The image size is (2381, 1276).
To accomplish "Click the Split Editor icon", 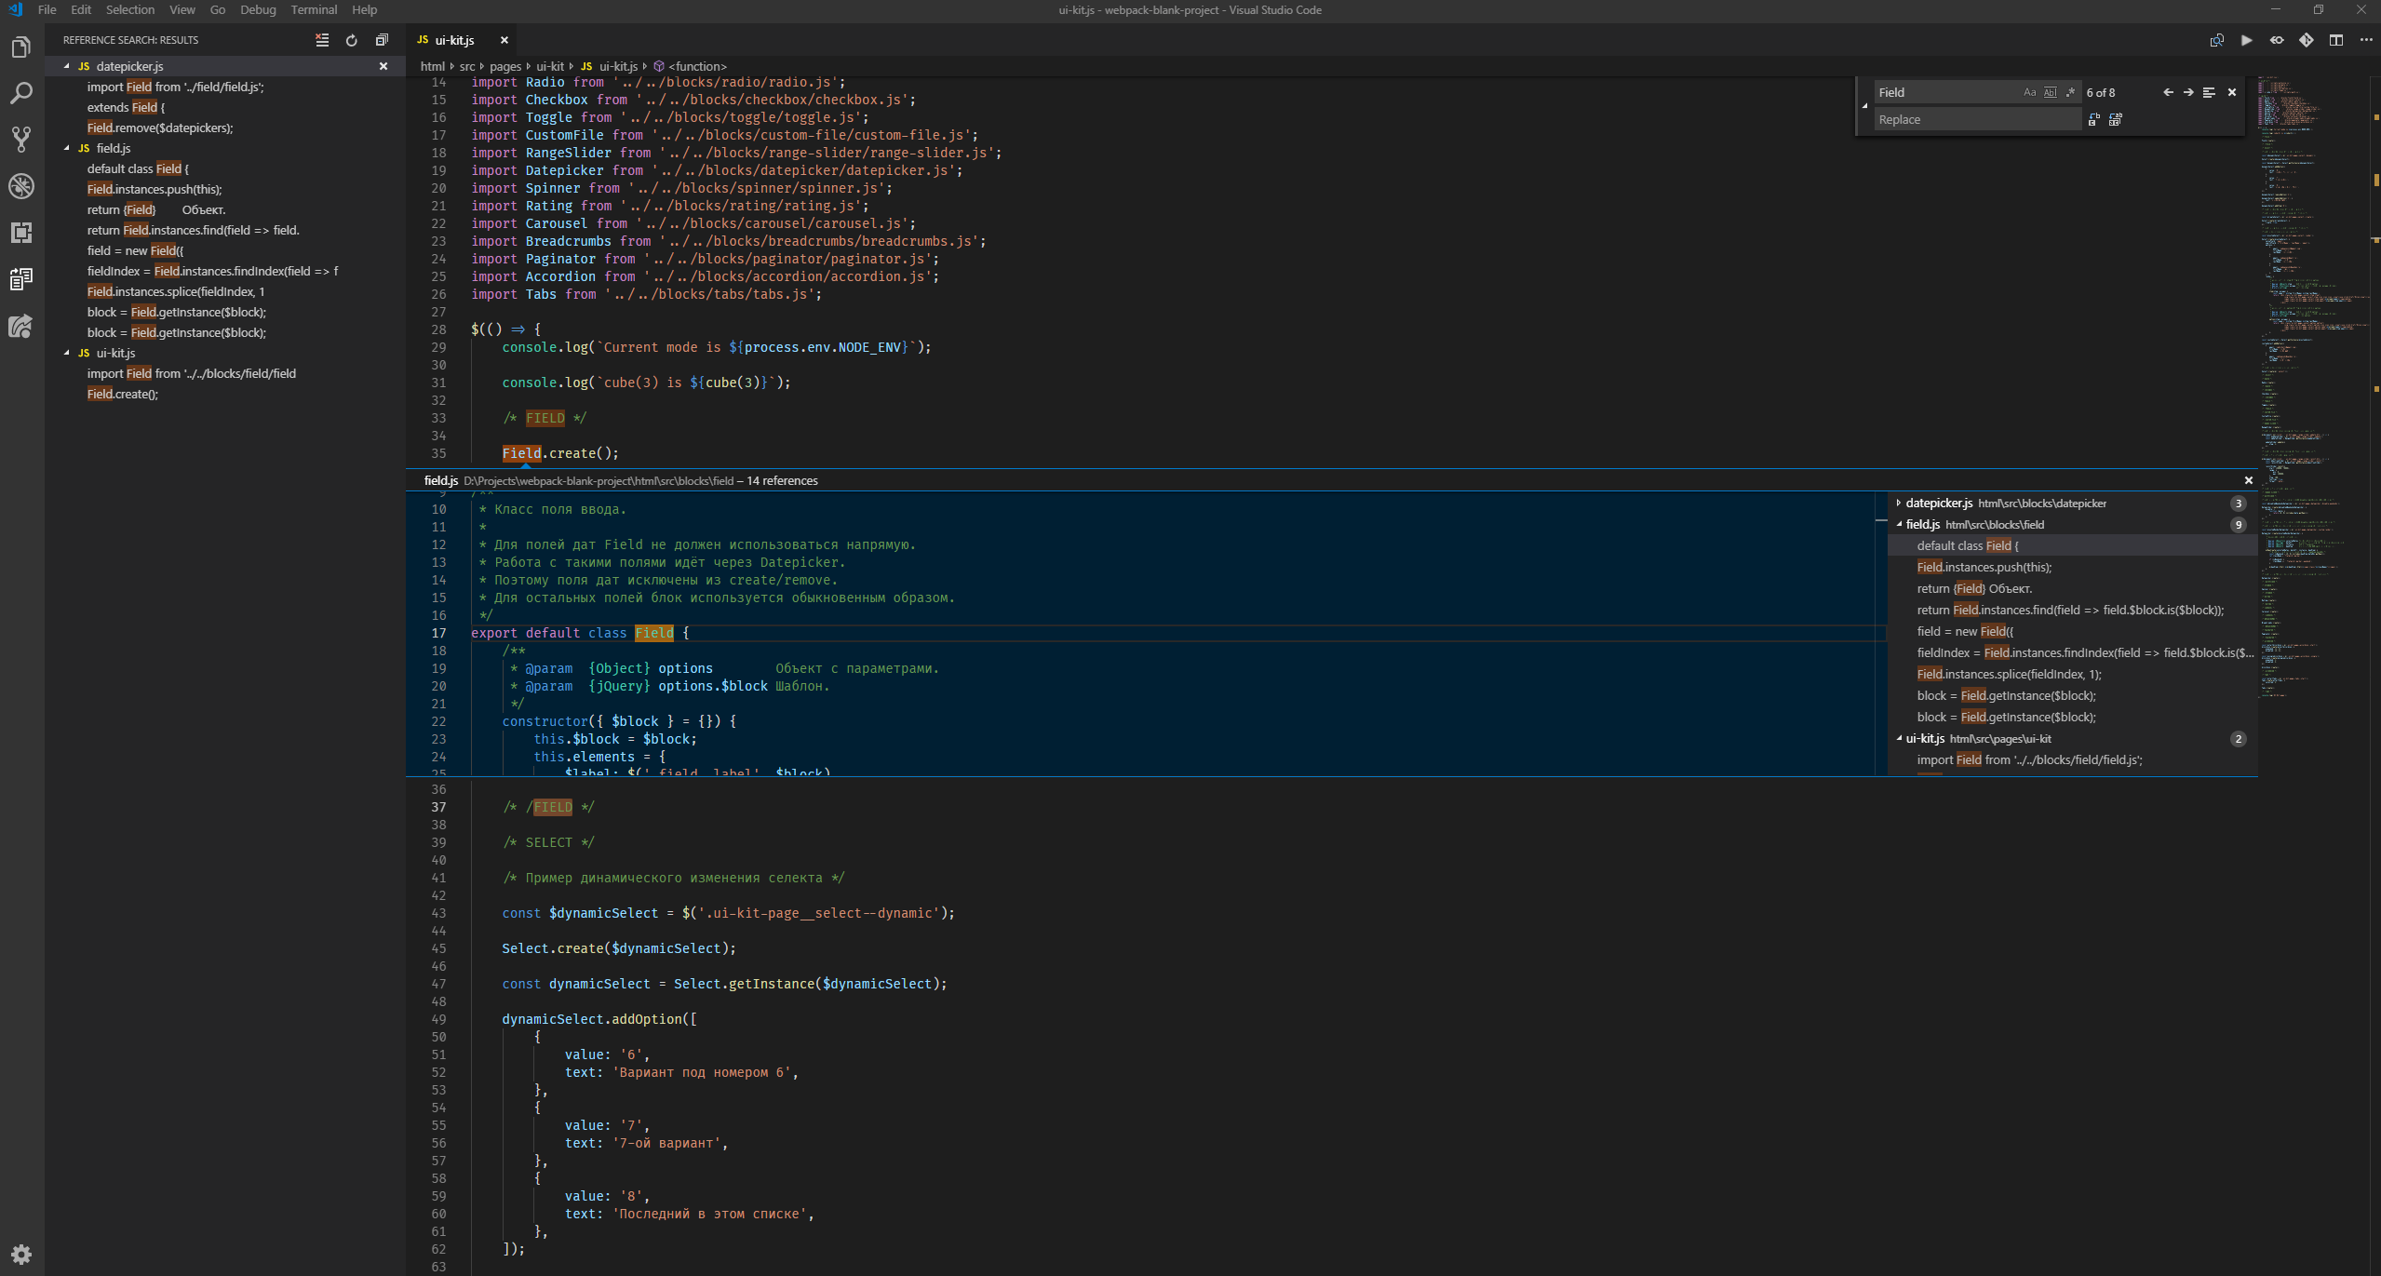I will click(x=2335, y=40).
